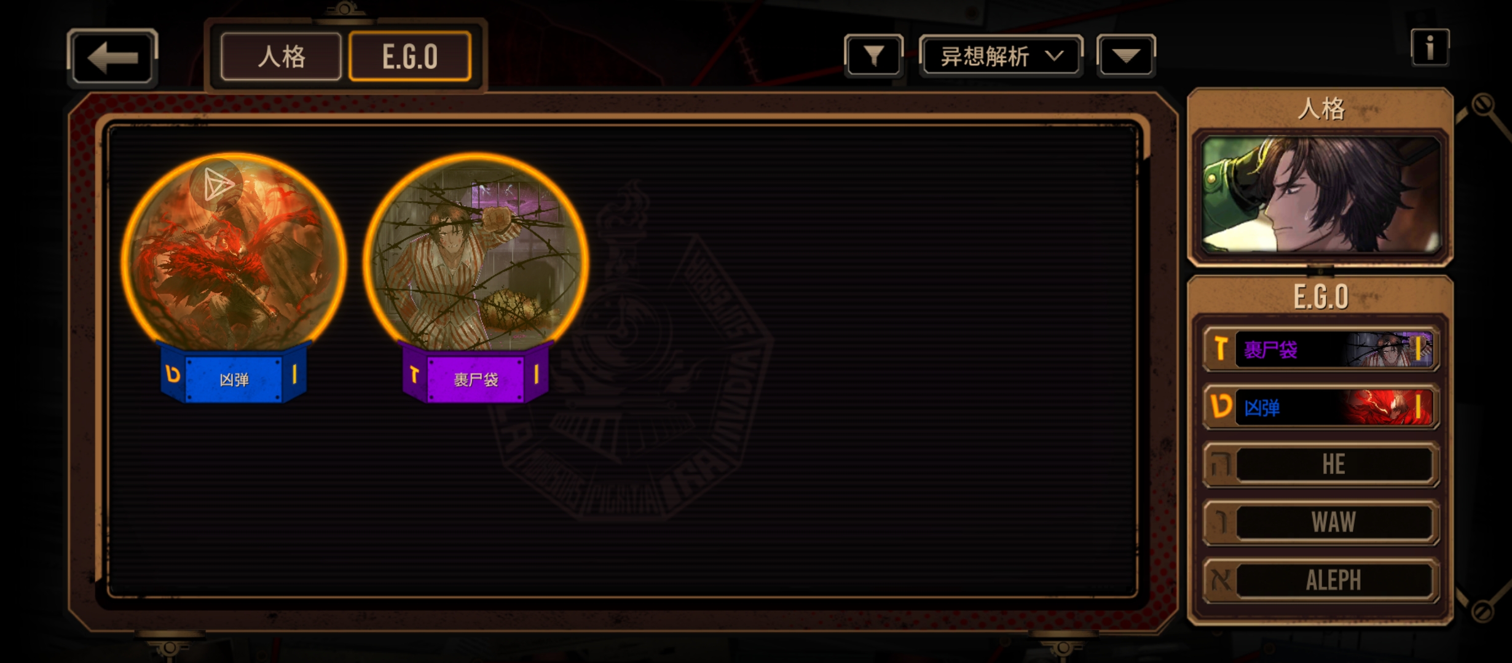
Task: Toggle the equipped 裹尸袋 ZAYIN slot
Action: pyautogui.click(x=1321, y=349)
